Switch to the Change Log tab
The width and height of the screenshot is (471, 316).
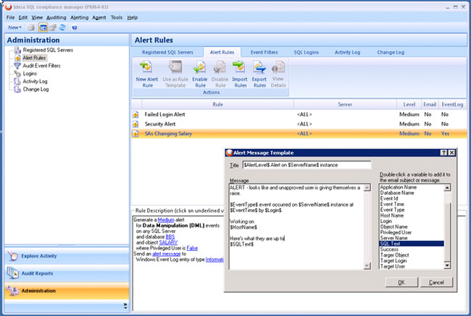[x=391, y=53]
